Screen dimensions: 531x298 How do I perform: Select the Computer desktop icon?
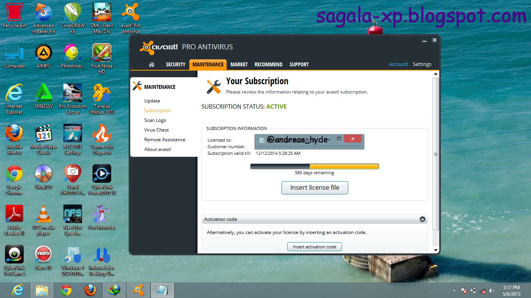14,57
